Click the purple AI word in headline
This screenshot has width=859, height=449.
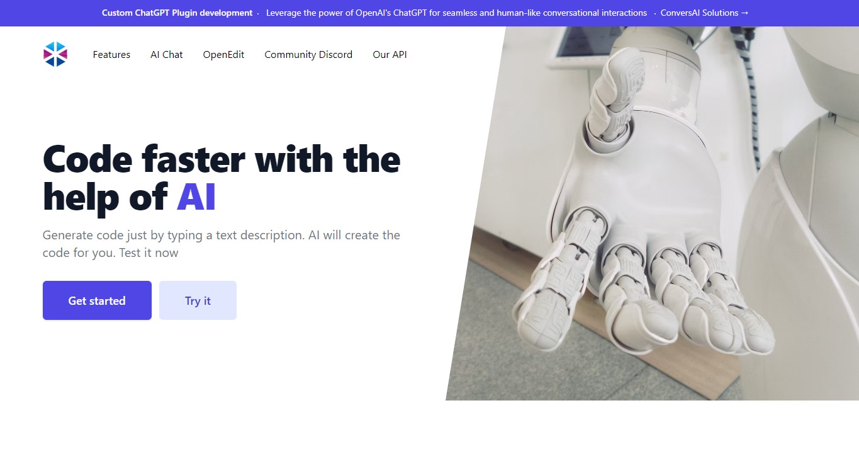196,196
